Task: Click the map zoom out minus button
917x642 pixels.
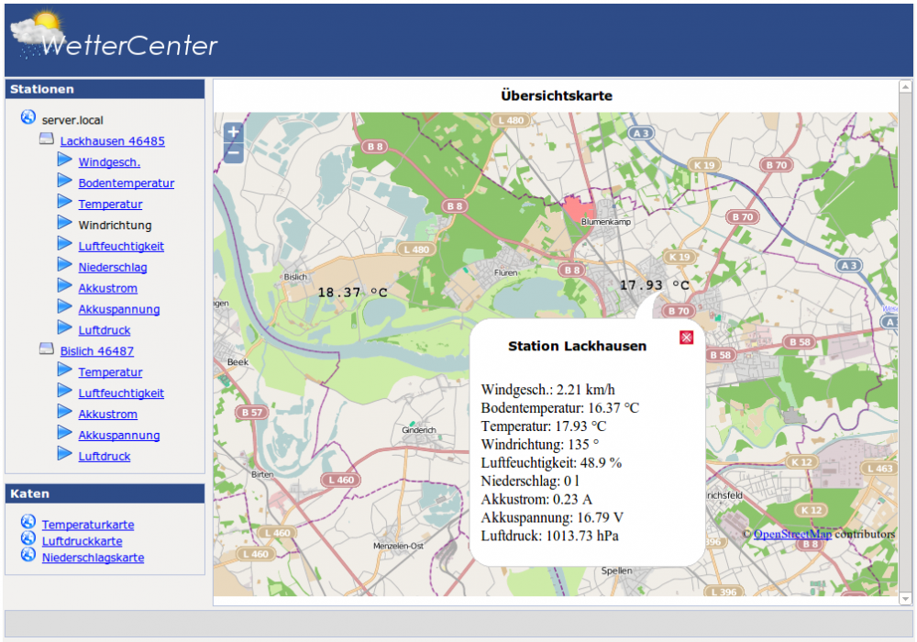Action: click(x=233, y=153)
